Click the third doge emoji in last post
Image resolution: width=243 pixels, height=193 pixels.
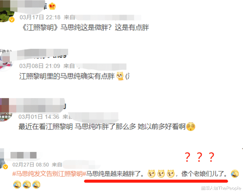point(170,174)
